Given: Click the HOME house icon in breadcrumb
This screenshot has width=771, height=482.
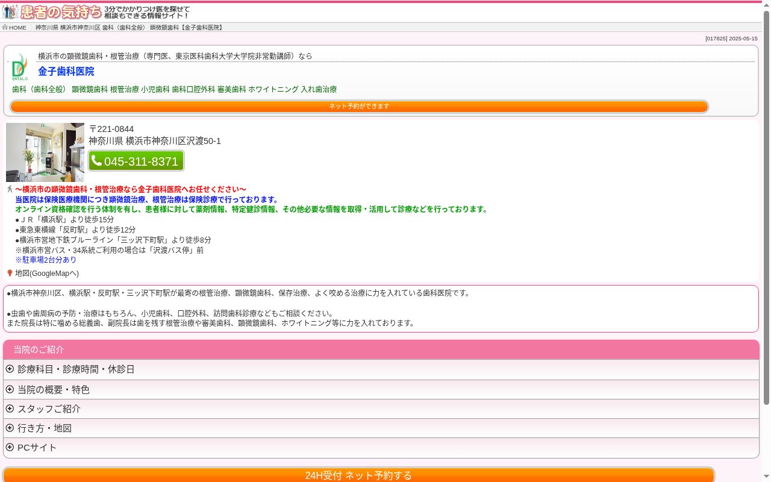Looking at the screenshot, I should [5, 27].
